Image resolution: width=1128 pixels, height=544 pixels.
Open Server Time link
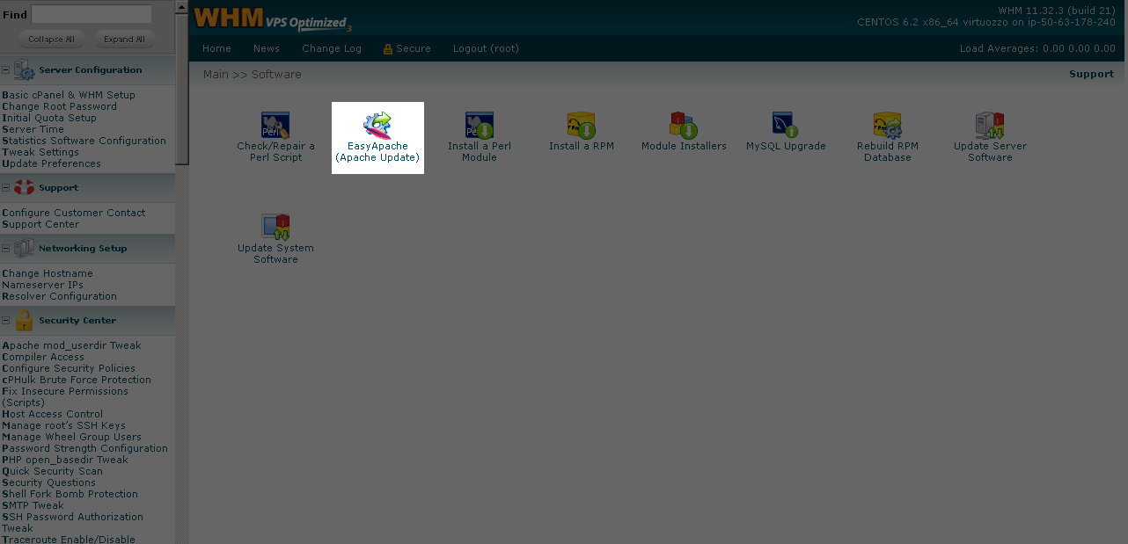click(x=33, y=129)
